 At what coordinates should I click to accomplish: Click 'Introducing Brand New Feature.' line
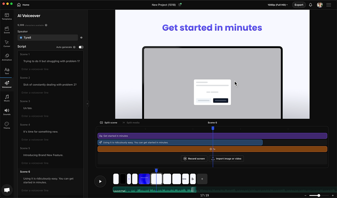click(x=43, y=155)
